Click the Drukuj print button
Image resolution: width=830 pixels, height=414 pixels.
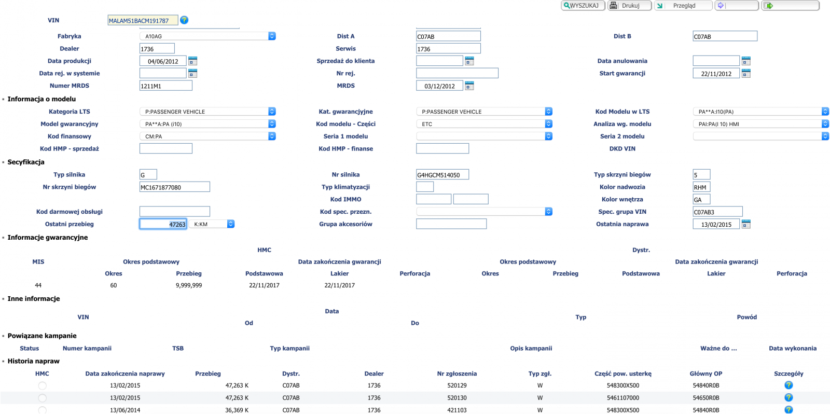click(x=629, y=6)
